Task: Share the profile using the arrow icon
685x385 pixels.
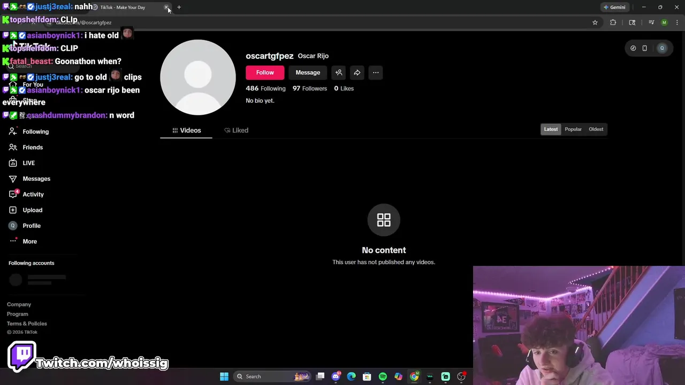Action: click(x=357, y=73)
